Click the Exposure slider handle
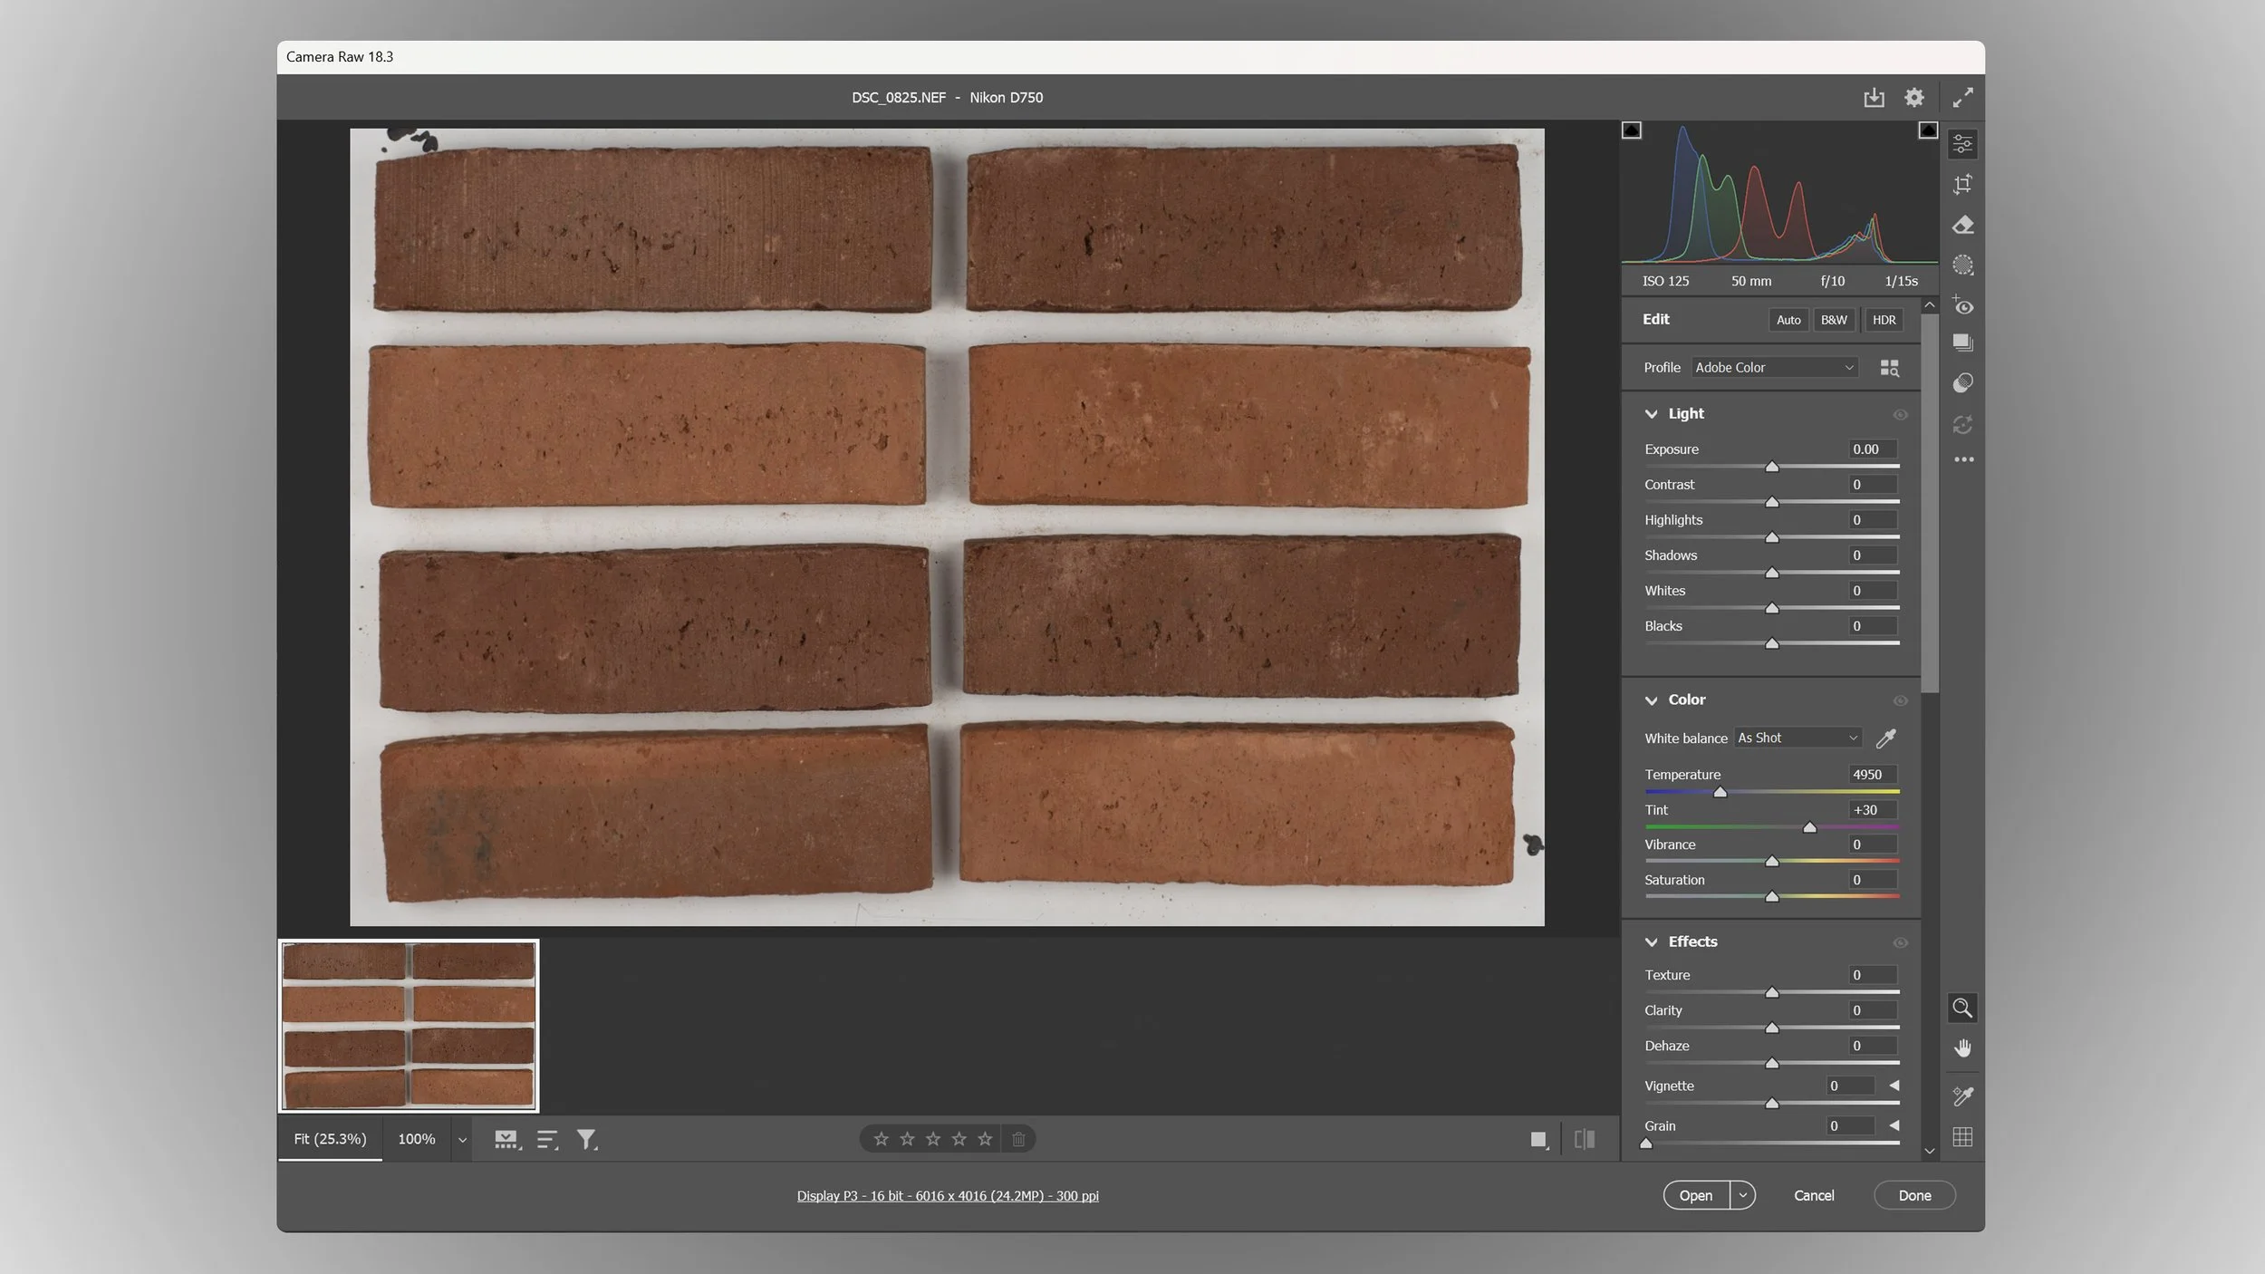Screen dimensions: 2265x1274 pos(1772,468)
